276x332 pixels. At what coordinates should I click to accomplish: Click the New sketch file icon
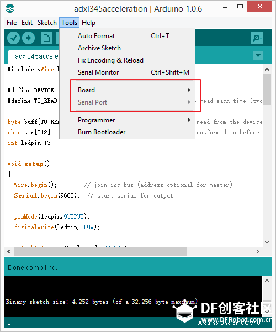coord(46,38)
